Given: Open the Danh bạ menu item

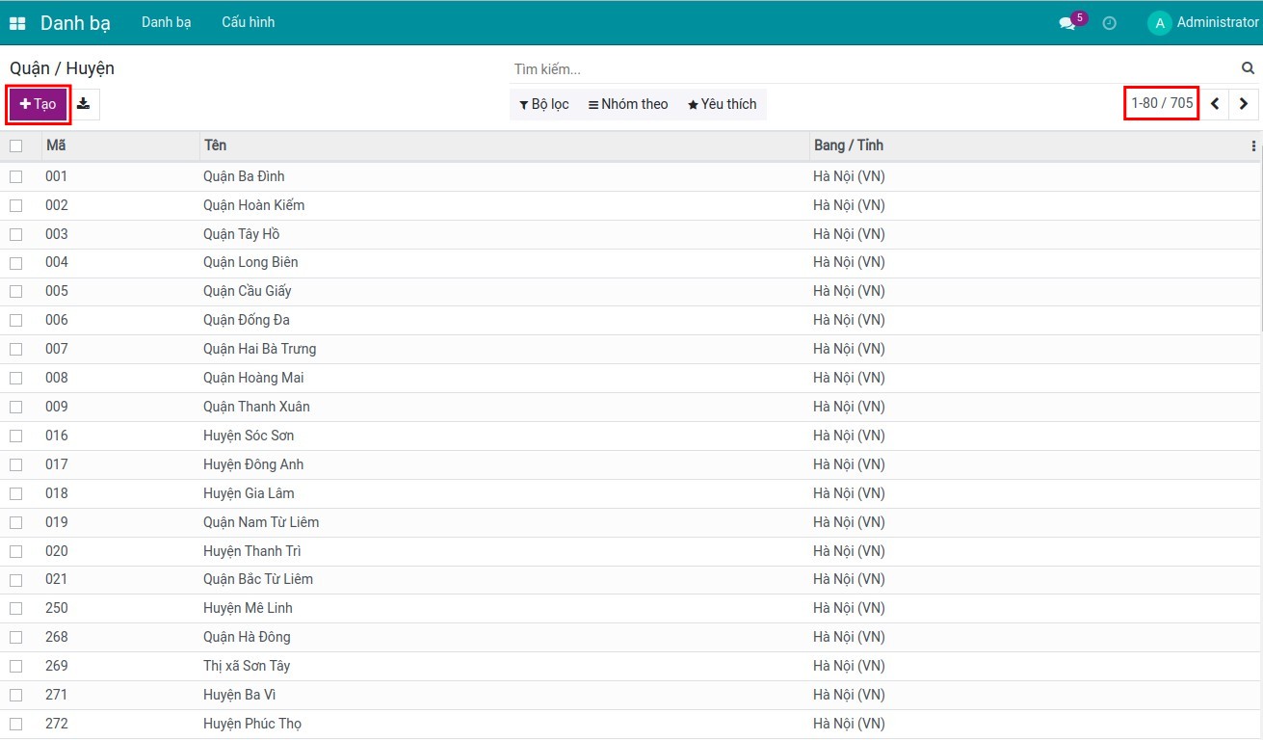Looking at the screenshot, I should [x=166, y=22].
